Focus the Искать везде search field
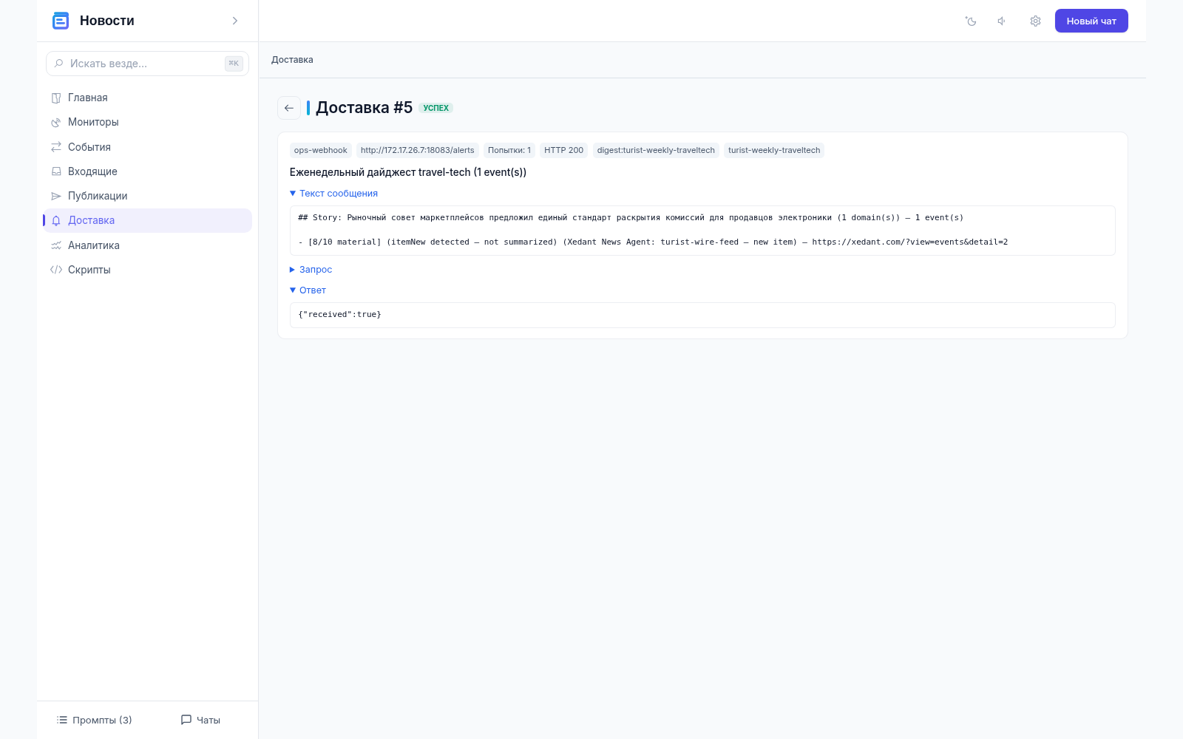This screenshot has width=1183, height=739. pyautogui.click(x=147, y=64)
